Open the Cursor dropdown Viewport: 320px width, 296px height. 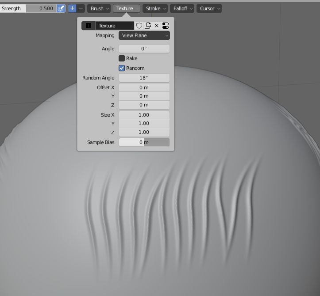[209, 8]
